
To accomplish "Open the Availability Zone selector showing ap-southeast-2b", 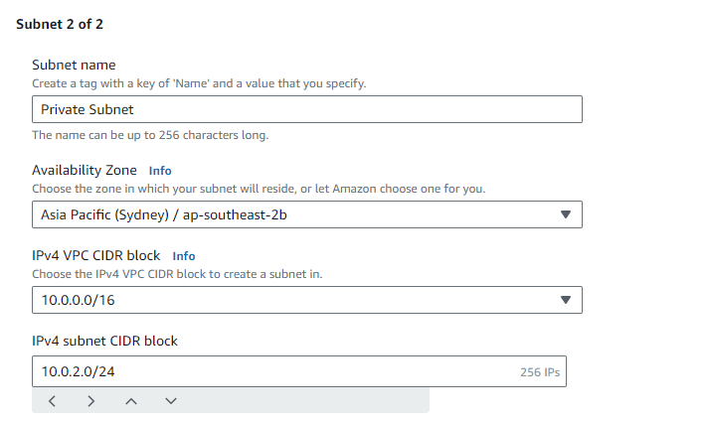I will pyautogui.click(x=307, y=214).
